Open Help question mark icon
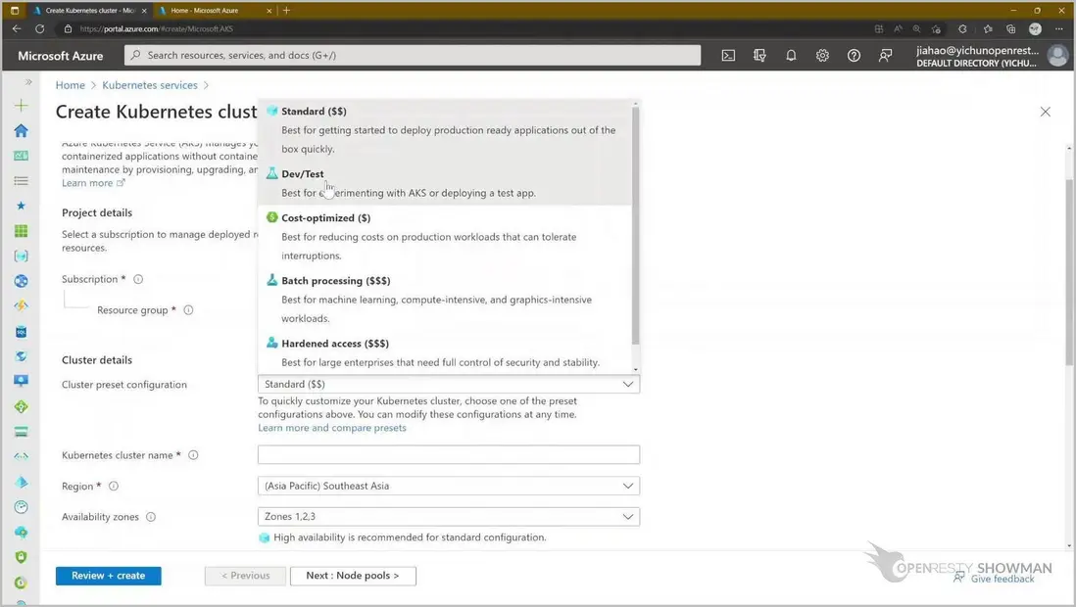 point(854,56)
